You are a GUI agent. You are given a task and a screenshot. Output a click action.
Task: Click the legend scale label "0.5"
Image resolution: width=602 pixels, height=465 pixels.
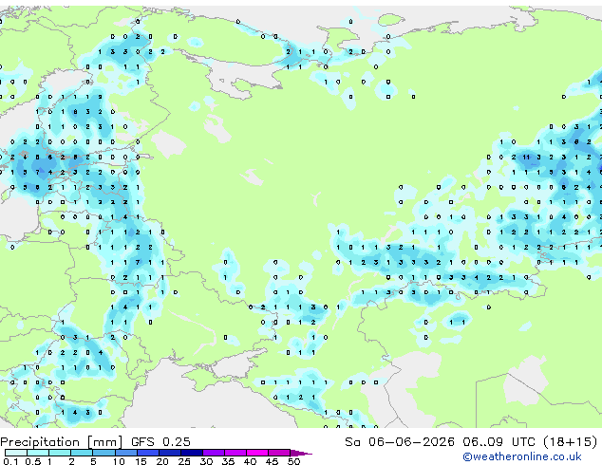pyautogui.click(x=32, y=461)
